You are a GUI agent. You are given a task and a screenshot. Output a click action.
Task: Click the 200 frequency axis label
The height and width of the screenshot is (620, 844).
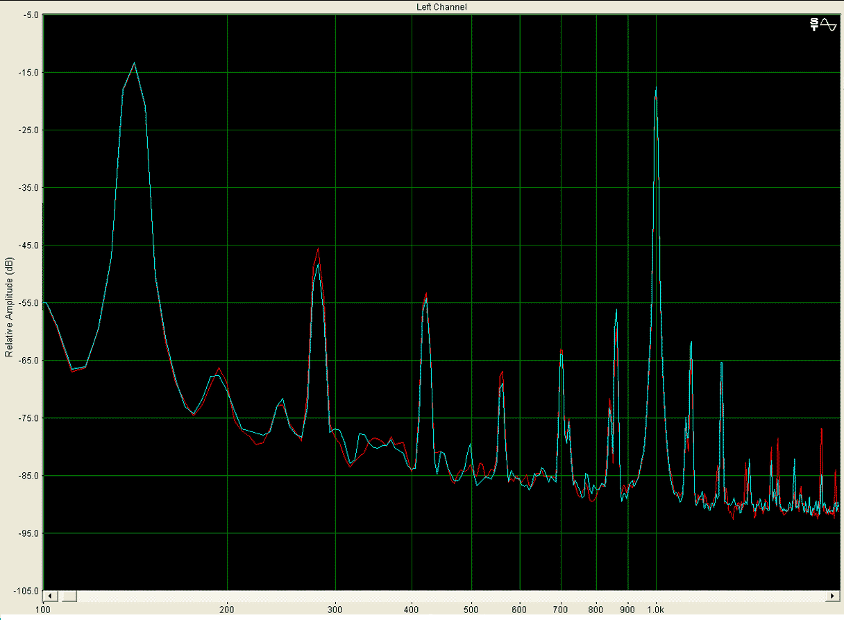click(227, 610)
